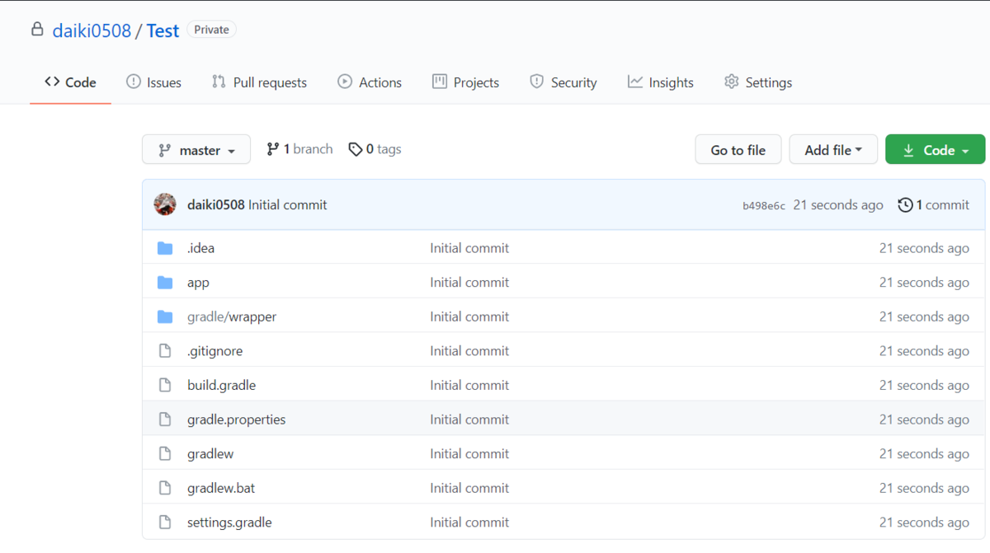Switch to the Pull requests tab
The width and height of the screenshot is (990, 553).
[x=259, y=82]
